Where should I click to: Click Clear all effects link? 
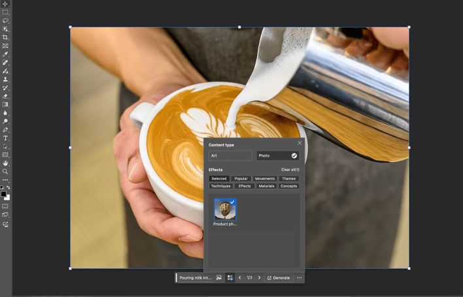[290, 170]
